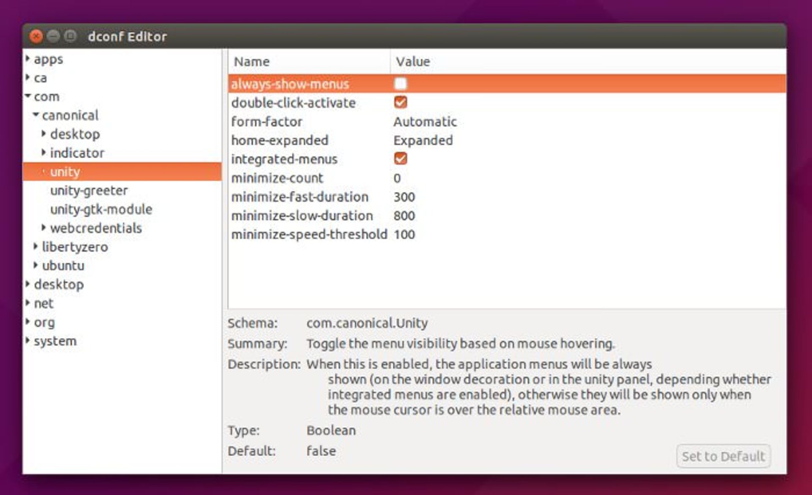The image size is (812, 495).
Task: Open the home-expanded value selector
Action: point(422,140)
